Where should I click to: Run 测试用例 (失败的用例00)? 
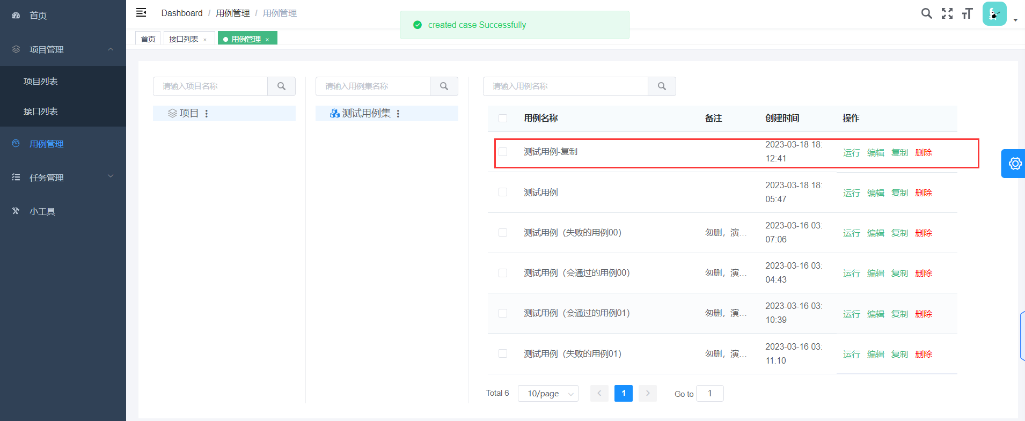coord(851,233)
